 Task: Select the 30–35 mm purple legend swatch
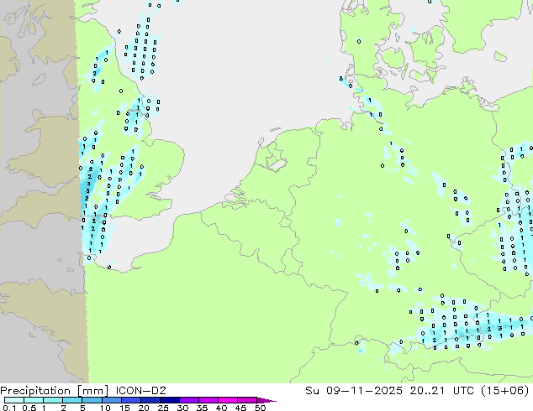coord(189,400)
